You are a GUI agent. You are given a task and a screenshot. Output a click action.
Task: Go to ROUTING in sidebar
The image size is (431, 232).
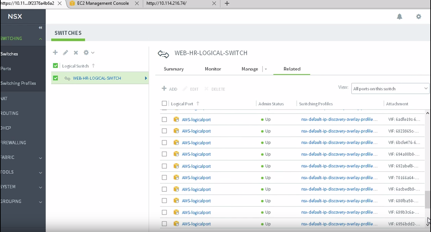pos(10,113)
